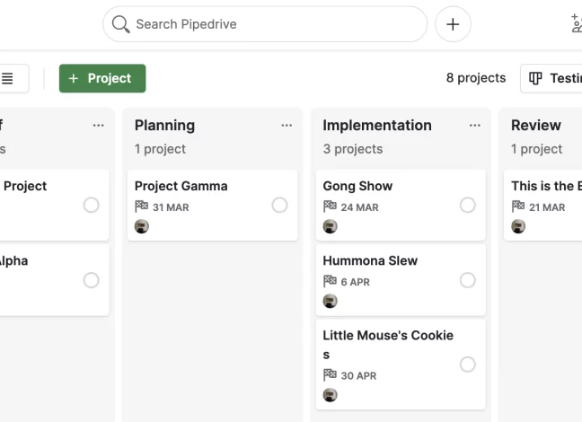582x422 pixels.
Task: Click the search magnifier icon
Action: [120, 24]
